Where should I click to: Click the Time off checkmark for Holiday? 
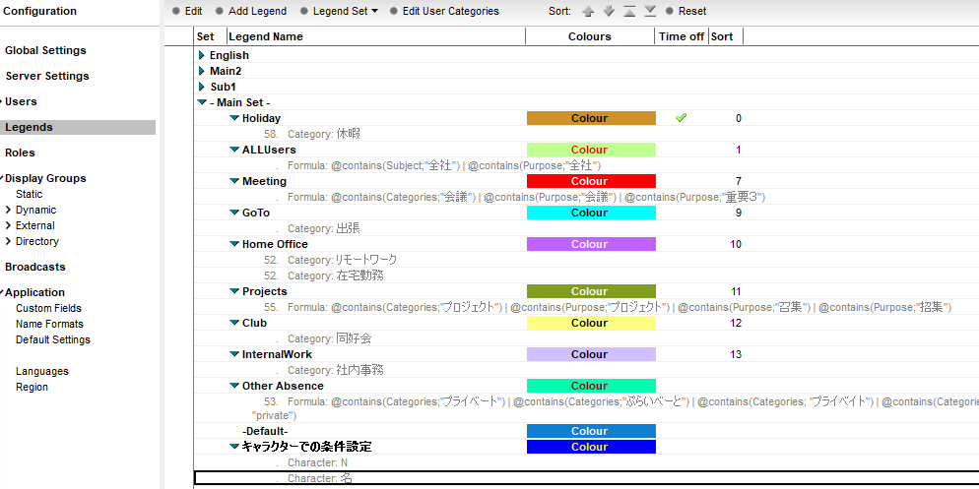682,118
